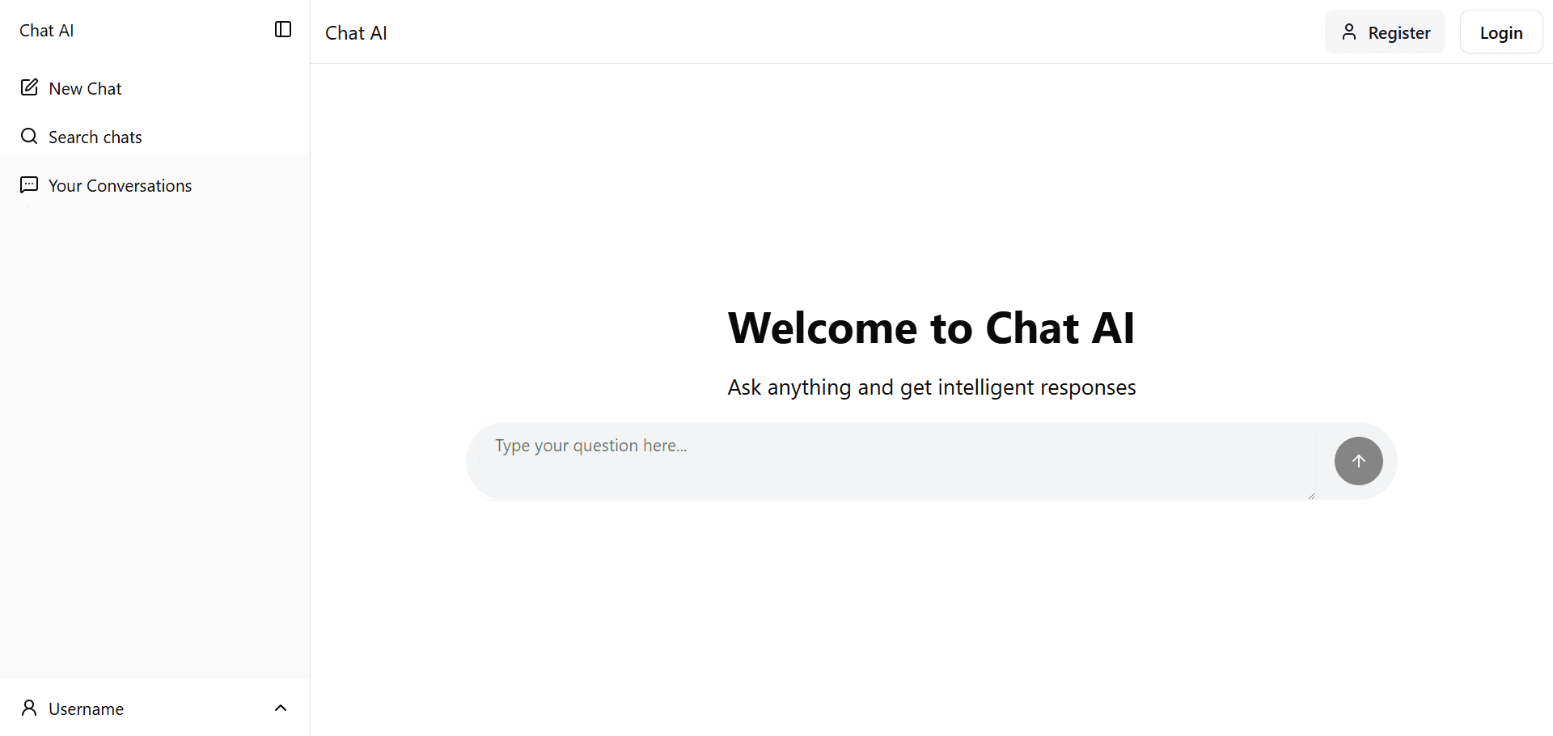Click the Welcome to Chat AI heading
This screenshot has width=1553, height=736.
tap(931, 328)
